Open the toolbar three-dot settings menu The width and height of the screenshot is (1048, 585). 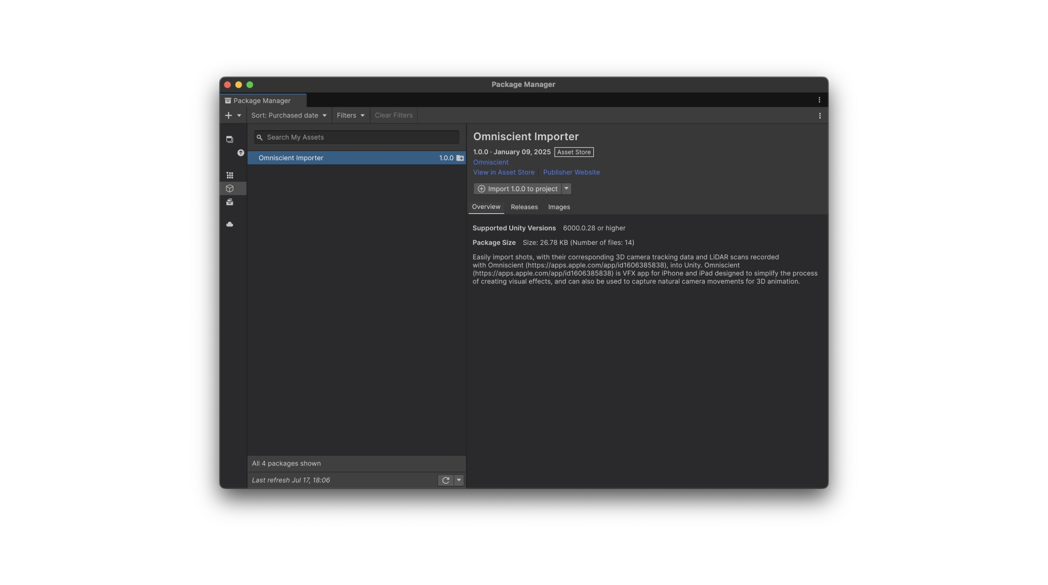(x=820, y=116)
